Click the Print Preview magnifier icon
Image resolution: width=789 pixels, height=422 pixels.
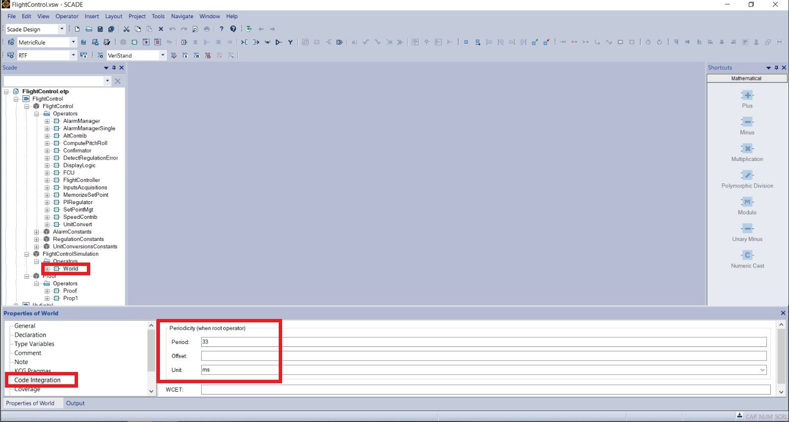click(195, 29)
